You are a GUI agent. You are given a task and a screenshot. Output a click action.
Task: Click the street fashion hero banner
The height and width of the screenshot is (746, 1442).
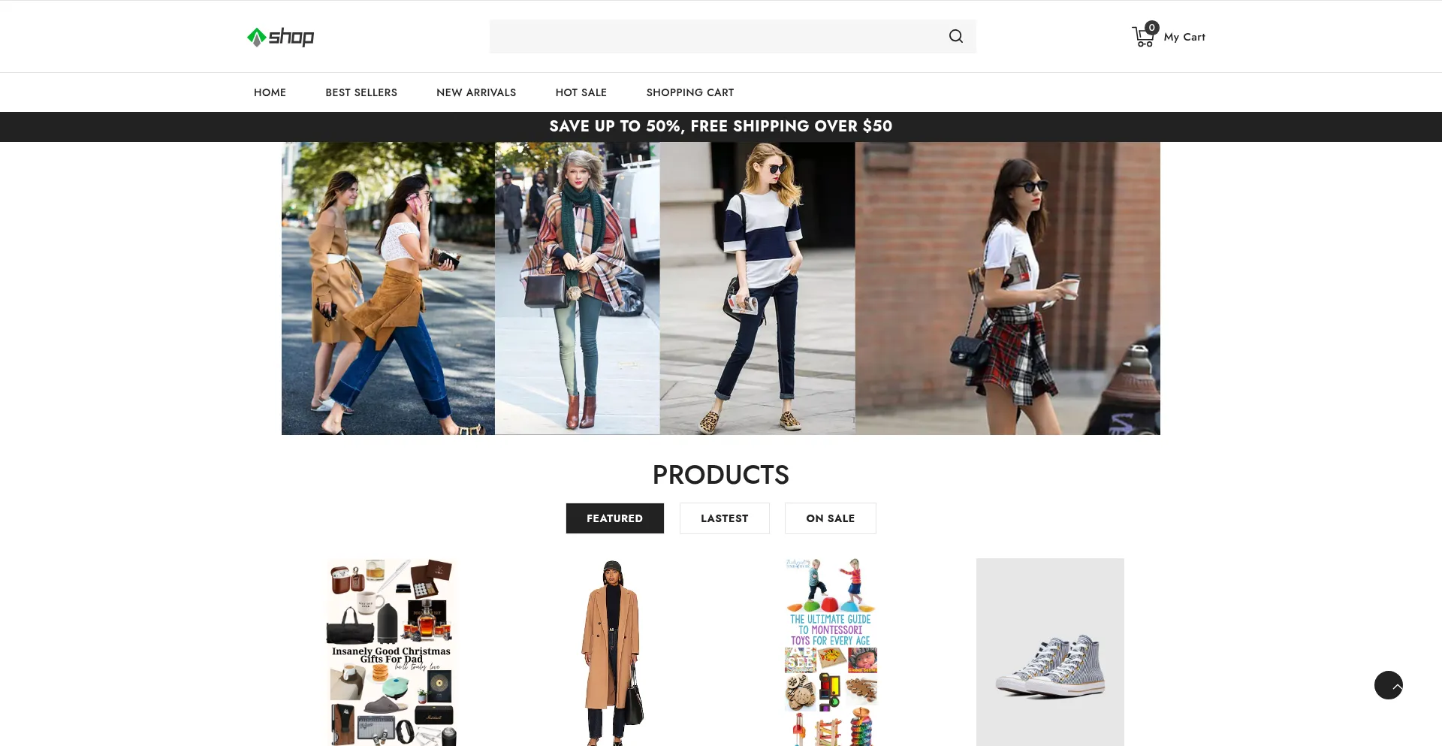point(721,288)
